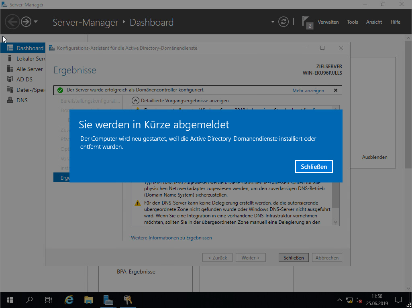
Task: Click Schließen in the blue sign-out dialog
Action: pyautogui.click(x=314, y=166)
